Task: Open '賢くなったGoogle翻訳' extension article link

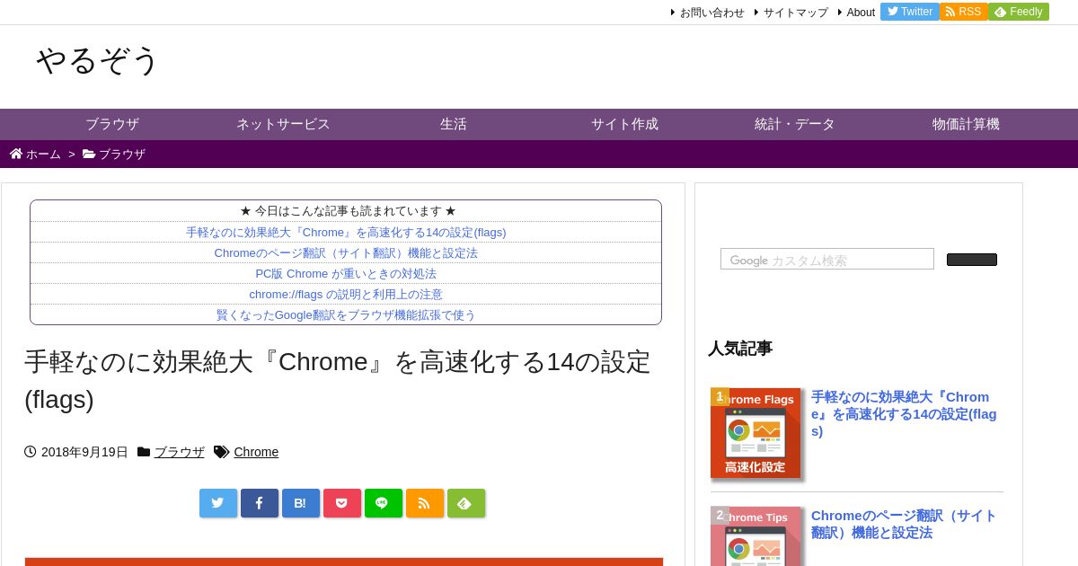Action: (x=346, y=314)
